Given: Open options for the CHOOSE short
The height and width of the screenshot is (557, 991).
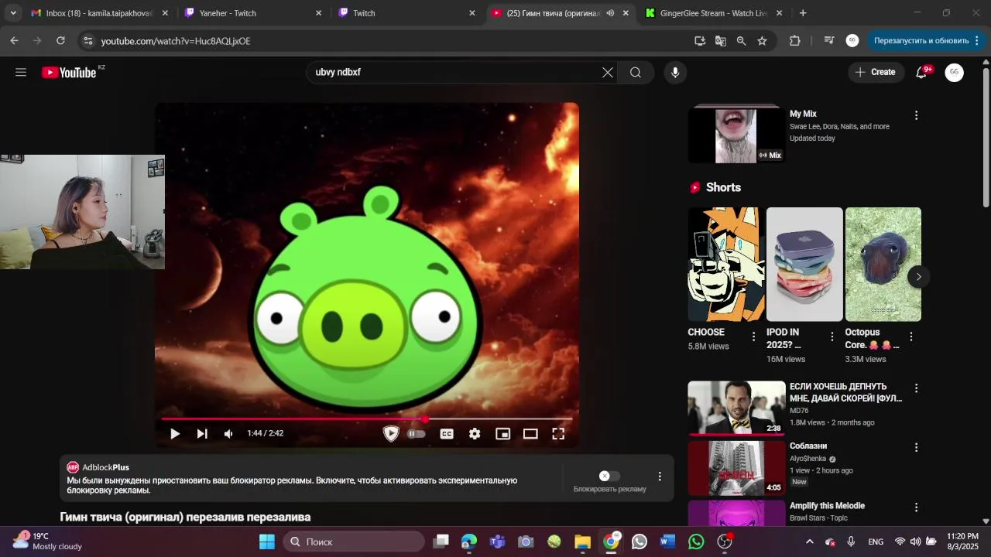Looking at the screenshot, I should (x=753, y=337).
